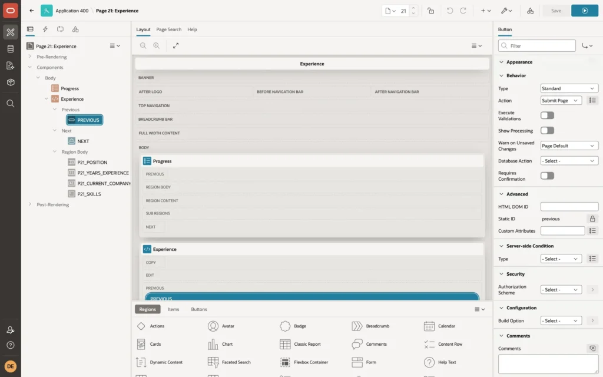
Task: Switch to the Layout tab
Action: tap(143, 29)
